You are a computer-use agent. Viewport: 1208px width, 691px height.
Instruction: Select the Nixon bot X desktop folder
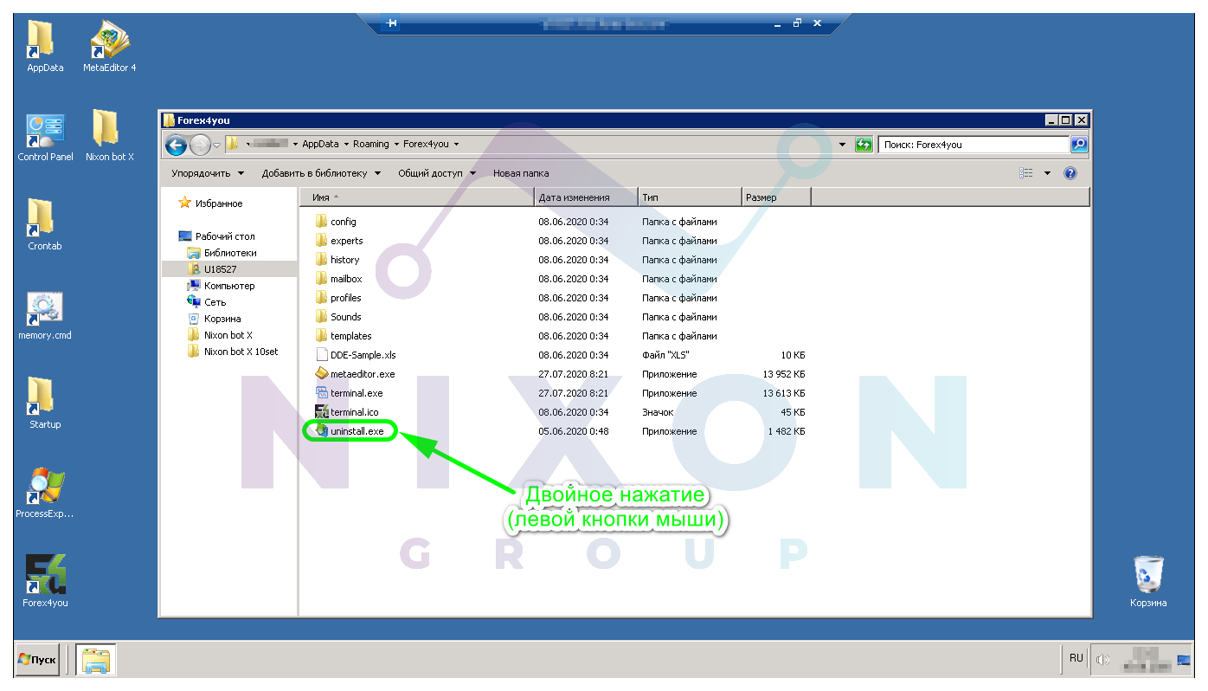click(x=109, y=134)
